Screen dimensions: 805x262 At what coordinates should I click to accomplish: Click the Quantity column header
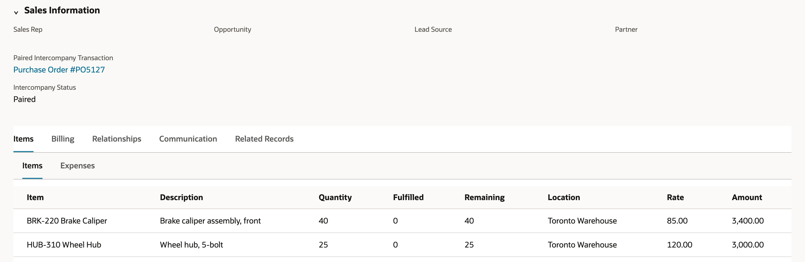click(x=335, y=197)
